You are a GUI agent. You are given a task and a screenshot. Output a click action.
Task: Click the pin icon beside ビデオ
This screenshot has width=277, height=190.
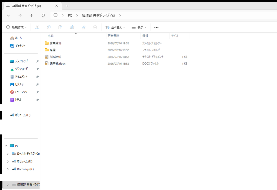[37, 100]
